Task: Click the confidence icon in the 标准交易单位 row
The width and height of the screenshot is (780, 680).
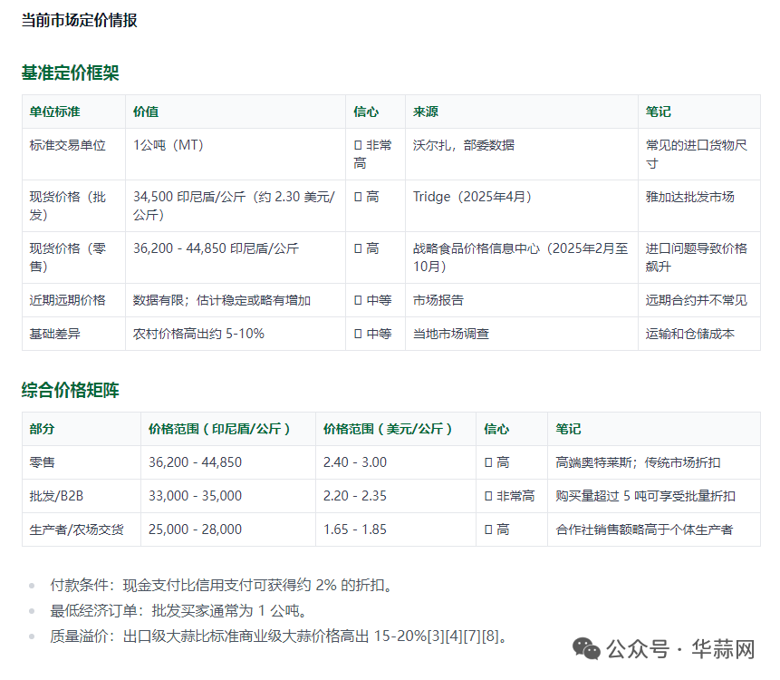Action: click(x=358, y=145)
